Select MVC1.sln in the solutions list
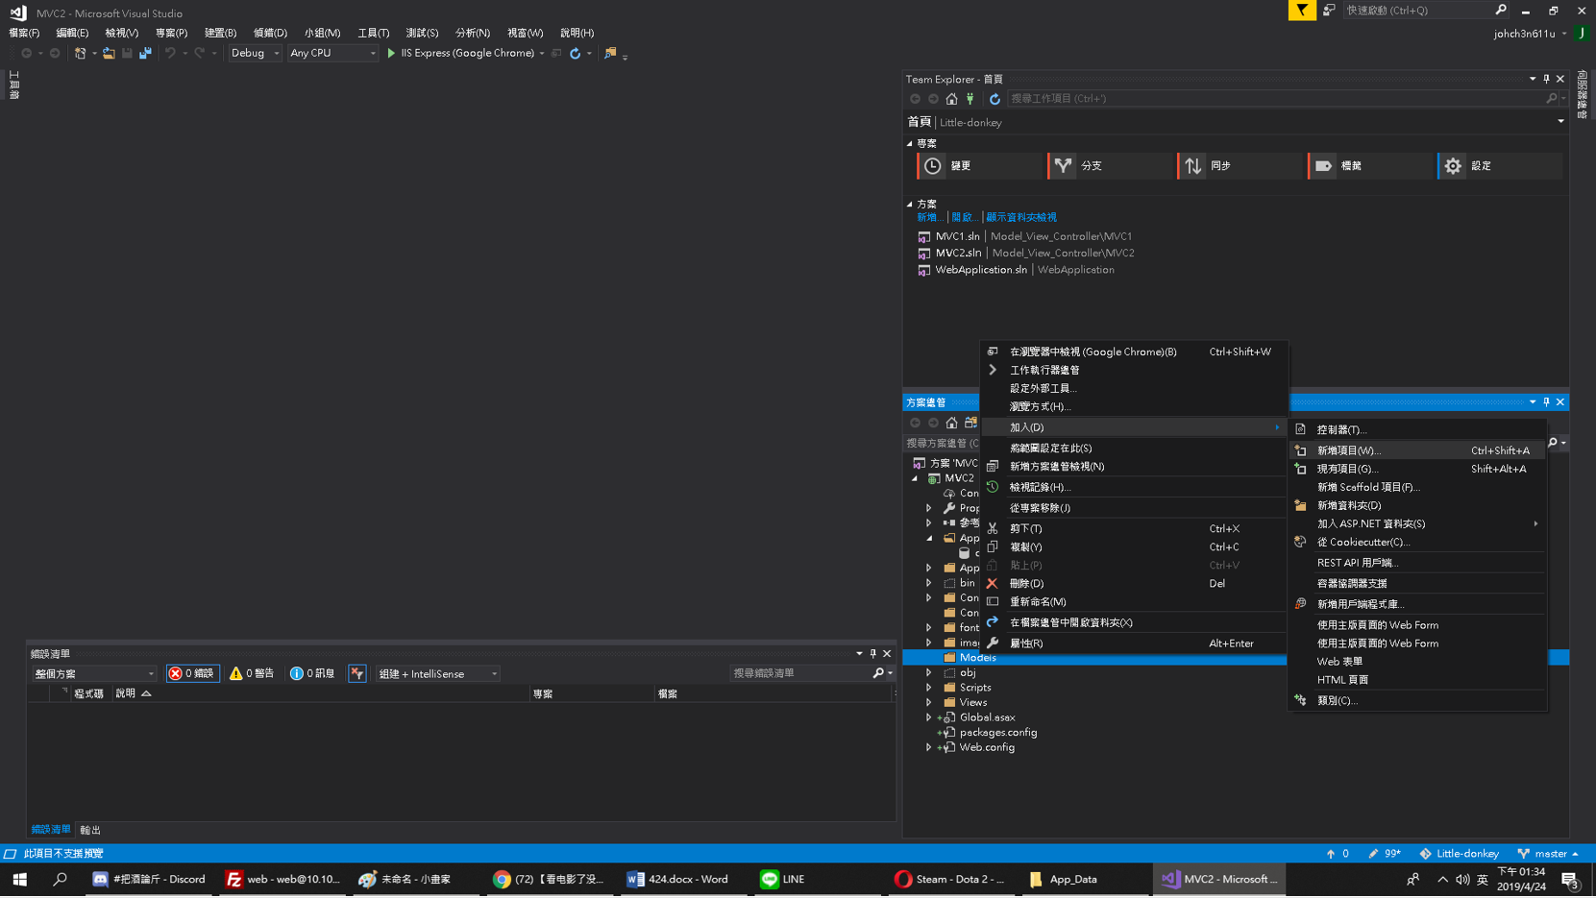Screen dimensions: 1596x898 (958, 237)
